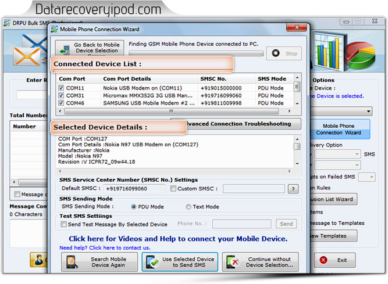Viewport: 388px width, 284px height.
Task: Toggle the COM46 device checkbox
Action: 61,103
